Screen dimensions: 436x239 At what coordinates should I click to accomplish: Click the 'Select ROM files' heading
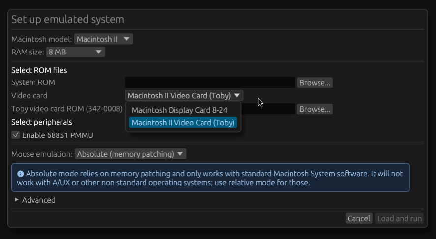(x=39, y=70)
